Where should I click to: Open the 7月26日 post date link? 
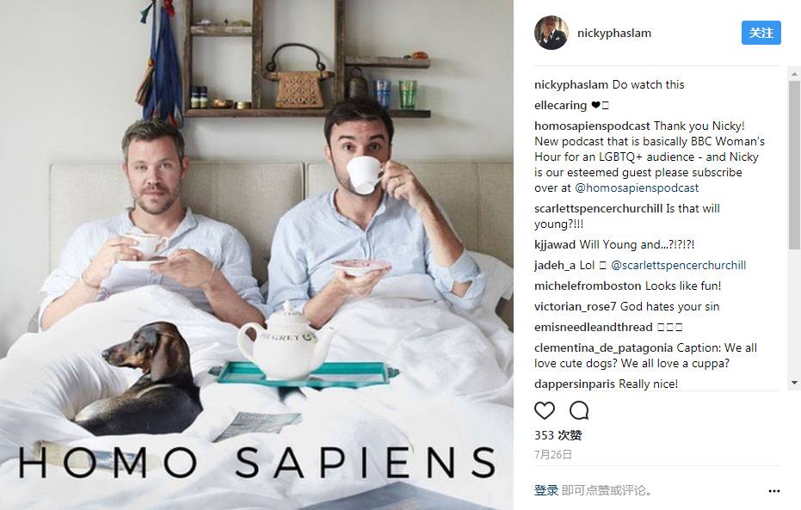[552, 454]
